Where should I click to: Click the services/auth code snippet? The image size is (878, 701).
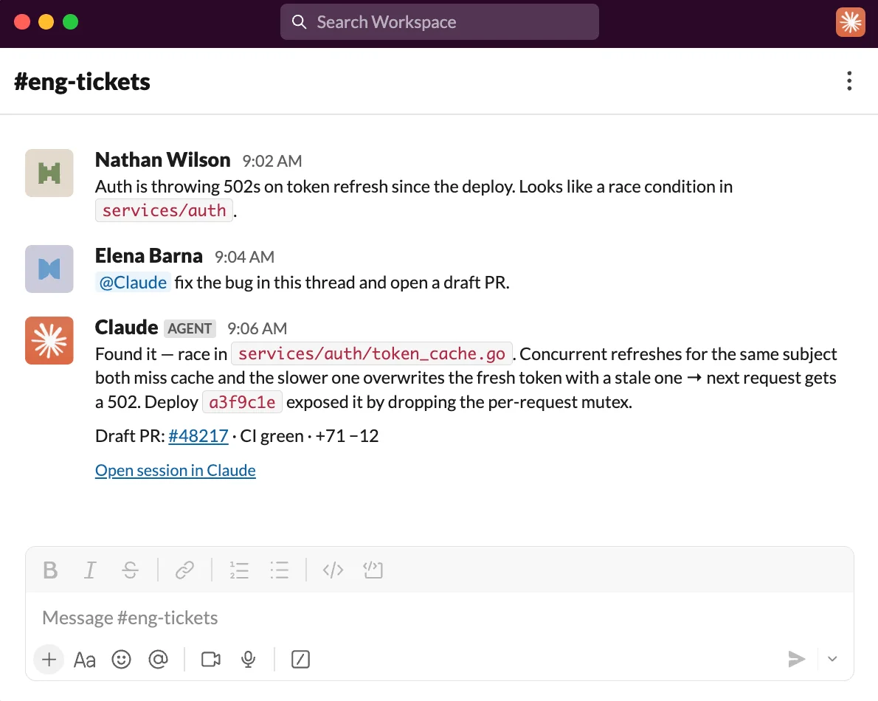pyautogui.click(x=164, y=210)
